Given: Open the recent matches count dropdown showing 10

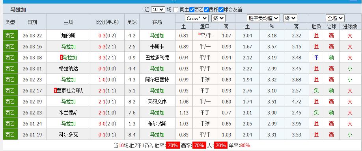Looking at the screenshot, I should pyautogui.click(x=158, y=9).
